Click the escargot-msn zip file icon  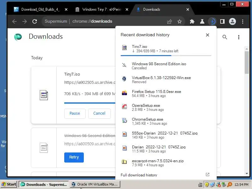124,162
